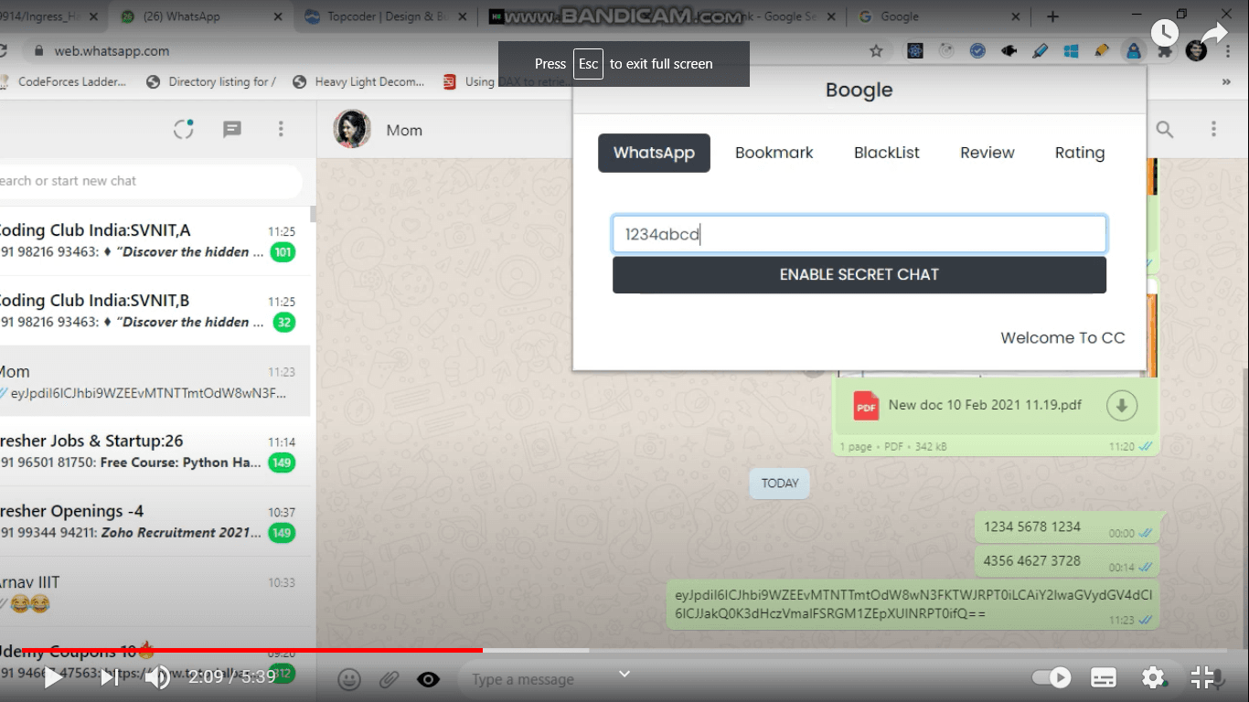Open the Arnav IIIT chat
The height and width of the screenshot is (702, 1249).
(155, 592)
